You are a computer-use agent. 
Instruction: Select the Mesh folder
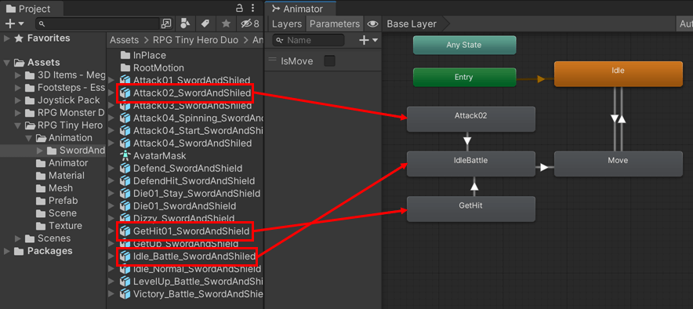pos(54,188)
